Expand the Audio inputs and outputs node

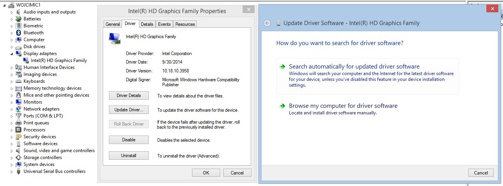[x=12, y=12]
